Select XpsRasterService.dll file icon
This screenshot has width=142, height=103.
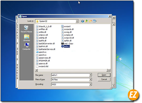37,49
